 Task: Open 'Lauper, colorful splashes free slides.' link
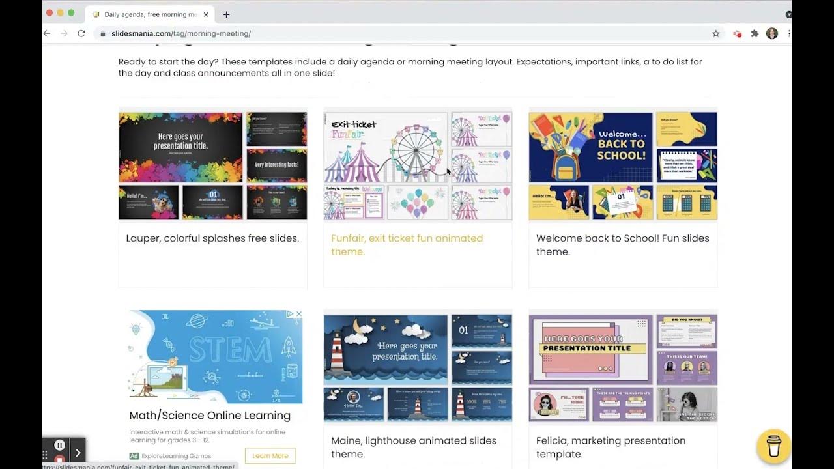[x=212, y=238]
